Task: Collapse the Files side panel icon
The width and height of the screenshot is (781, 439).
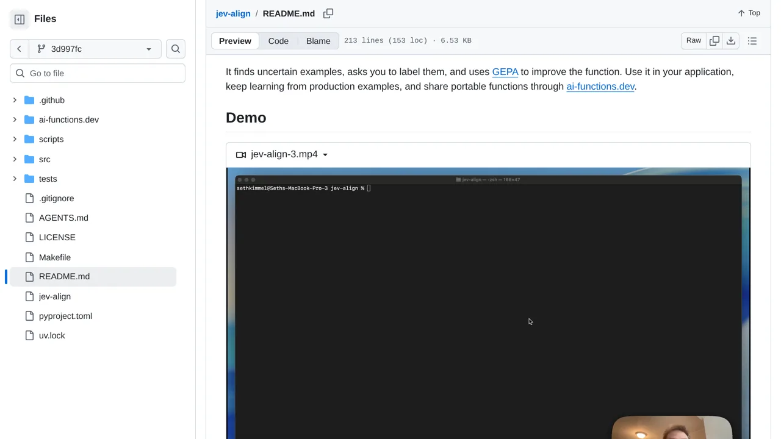Action: tap(20, 19)
